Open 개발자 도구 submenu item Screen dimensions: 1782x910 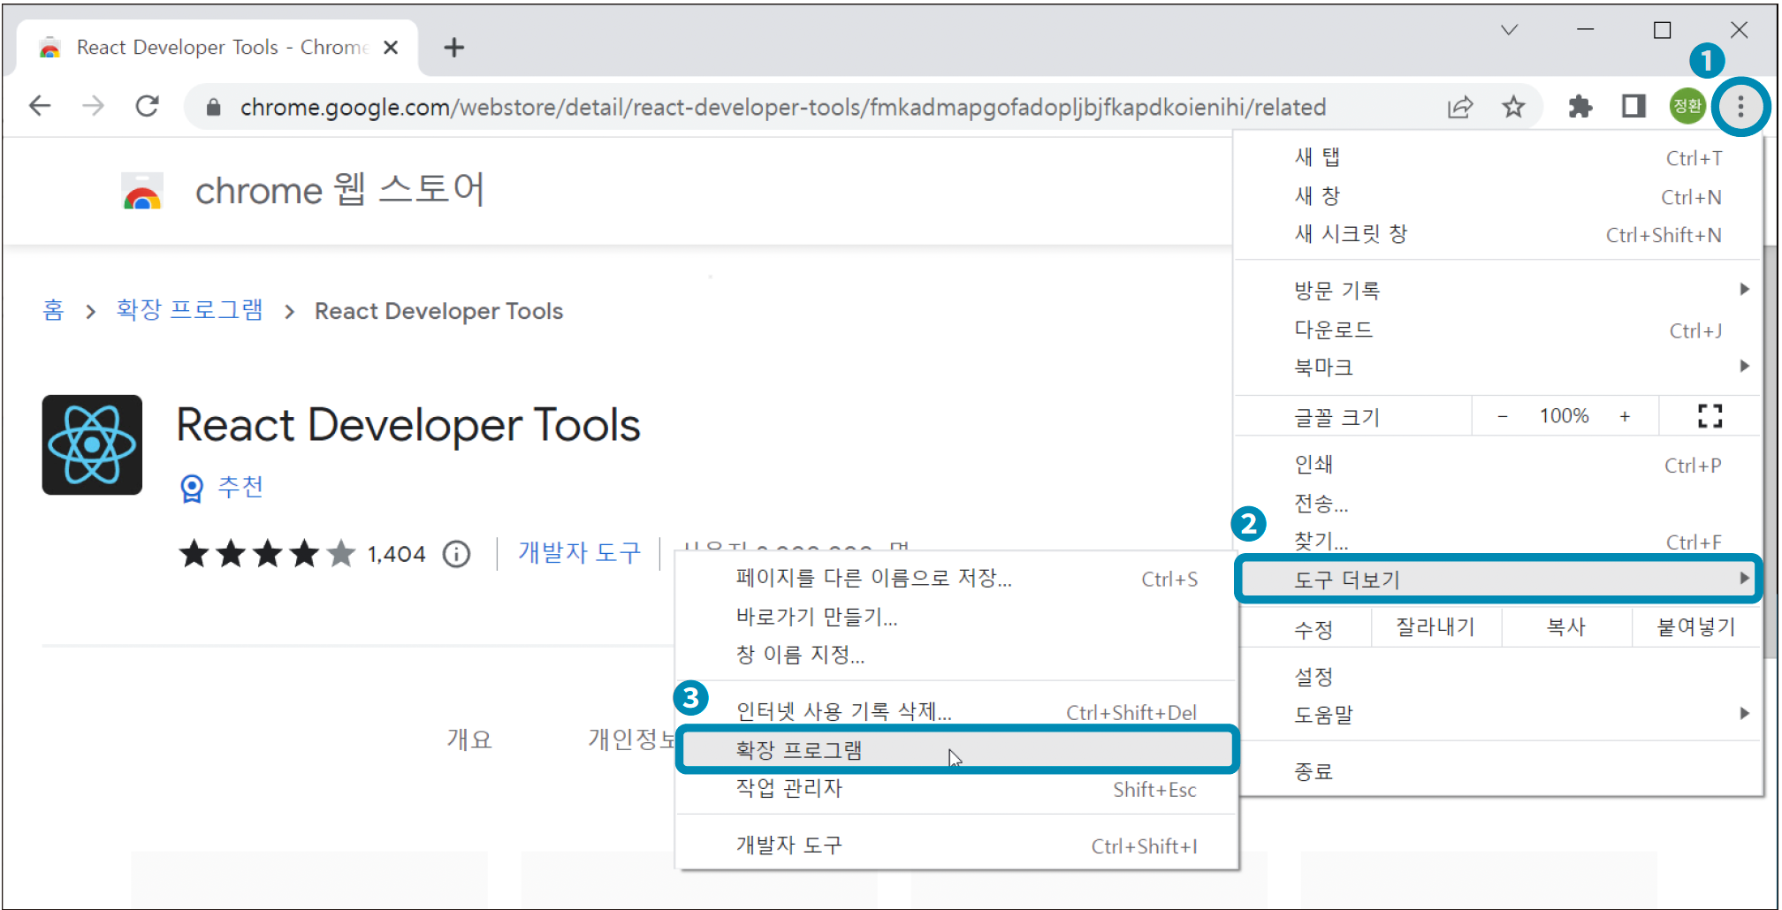[956, 846]
